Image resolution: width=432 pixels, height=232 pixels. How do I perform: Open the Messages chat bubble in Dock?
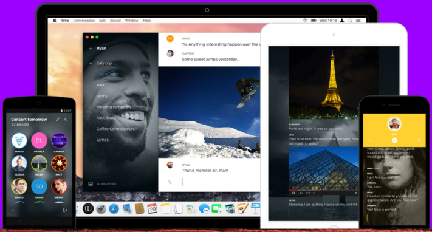tap(204, 209)
